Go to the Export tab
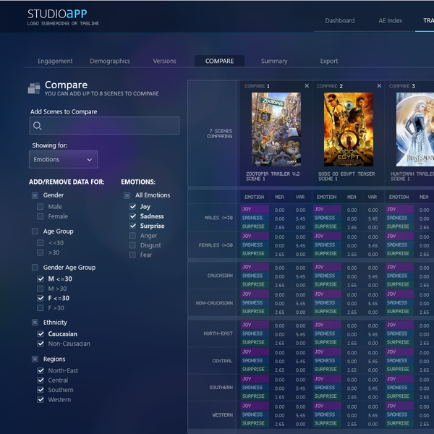Image resolution: width=434 pixels, height=434 pixels. tap(329, 61)
